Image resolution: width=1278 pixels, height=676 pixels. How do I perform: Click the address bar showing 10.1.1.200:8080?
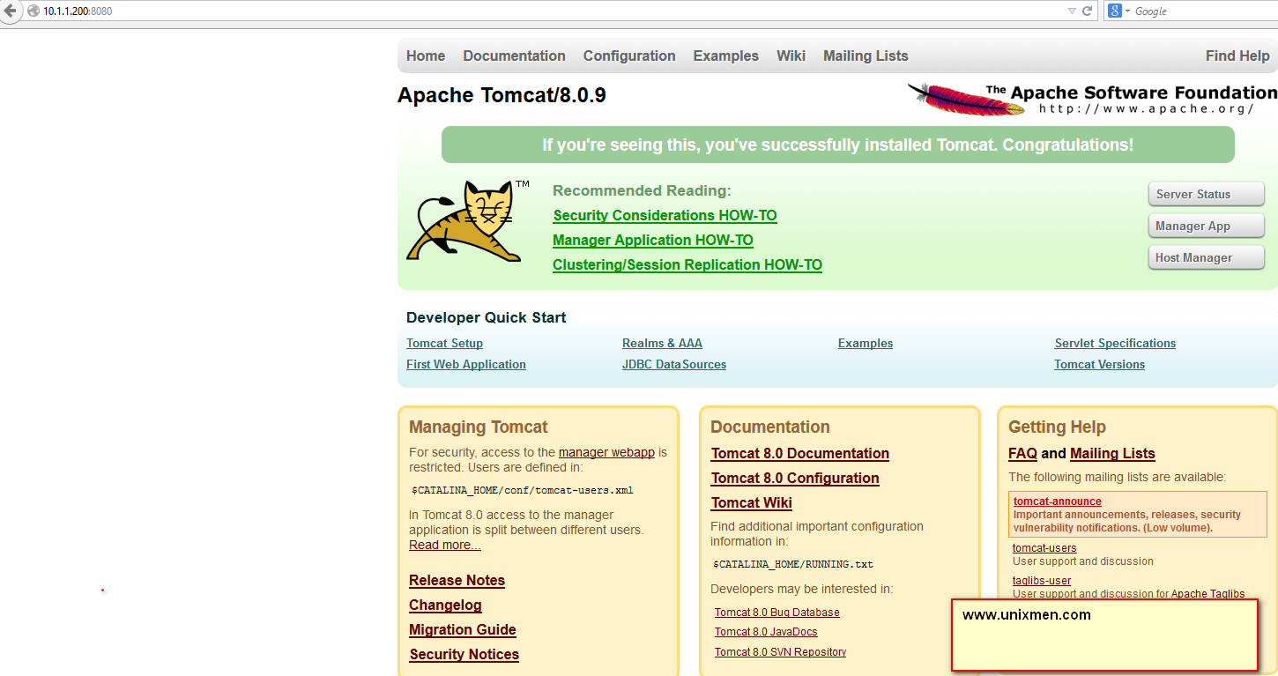[x=546, y=11]
